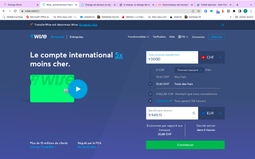Toggle the side panel icon in toolbar
The height and width of the screenshot is (159, 255).
coord(240,11)
